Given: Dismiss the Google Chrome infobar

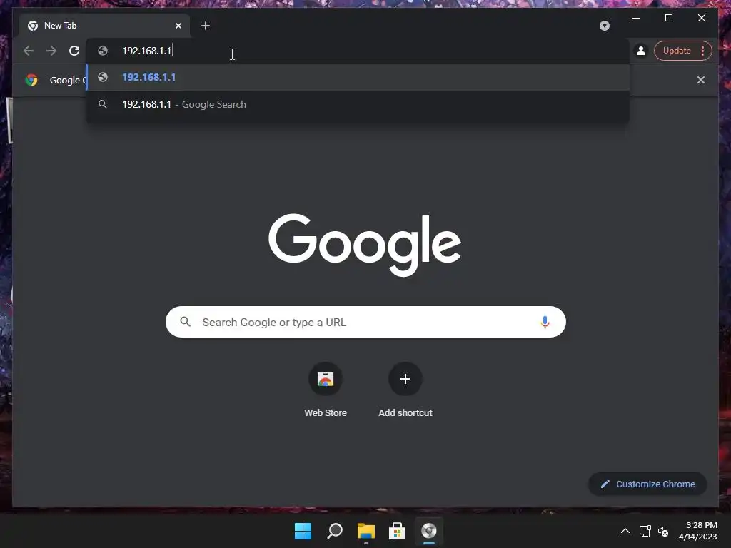Looking at the screenshot, I should 701,80.
